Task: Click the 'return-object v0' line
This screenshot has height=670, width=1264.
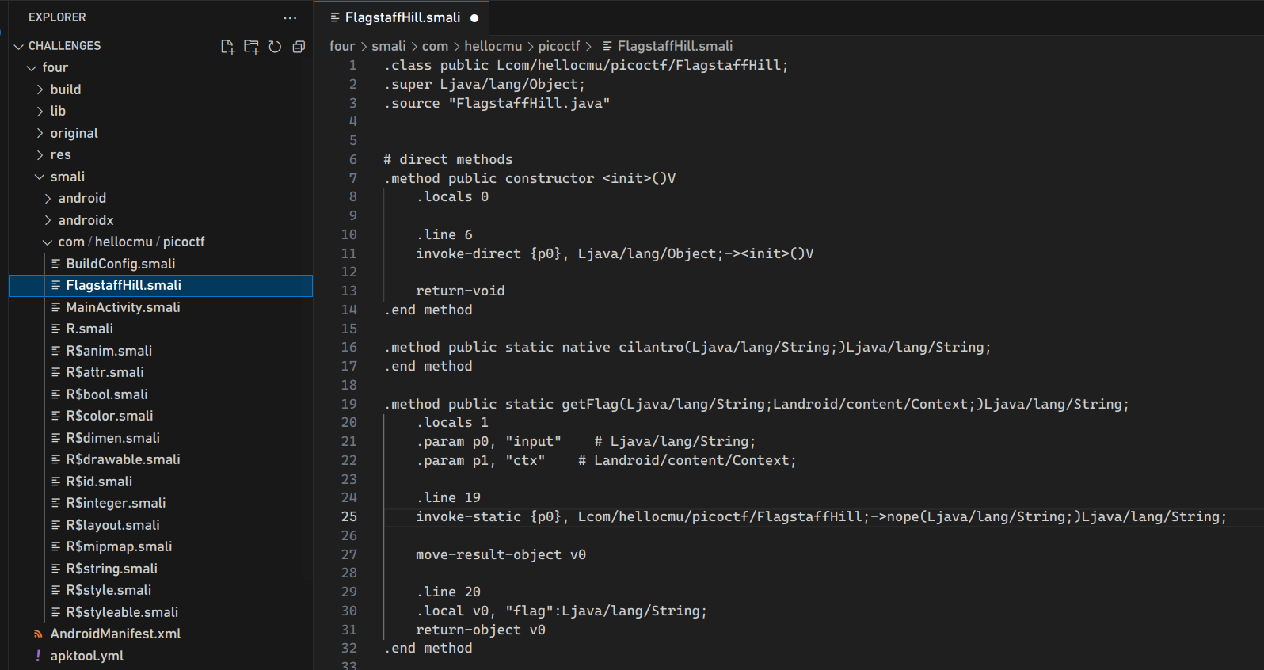Action: (x=481, y=630)
